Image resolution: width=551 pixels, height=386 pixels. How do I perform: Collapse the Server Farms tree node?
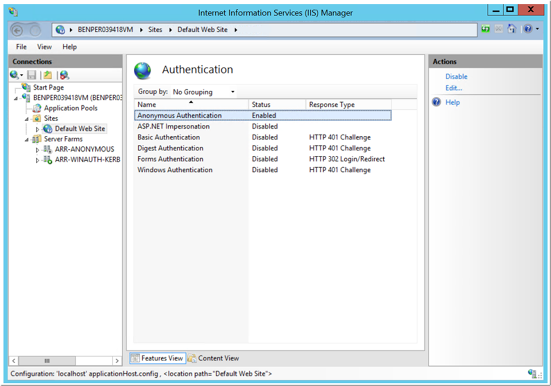click(26, 140)
